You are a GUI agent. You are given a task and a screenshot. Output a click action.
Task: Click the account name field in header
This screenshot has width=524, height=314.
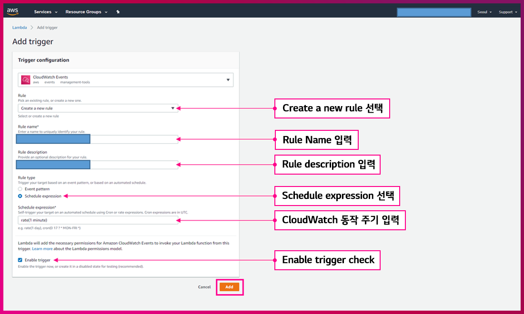(433, 12)
